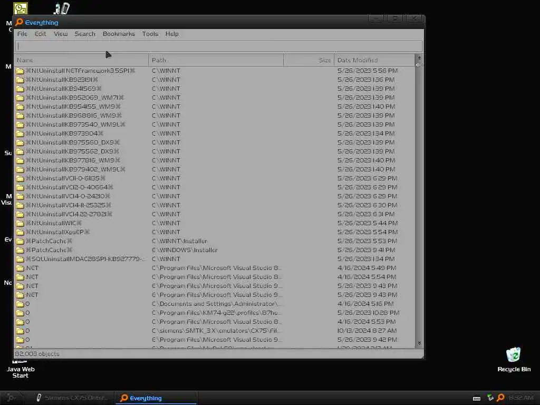
Task: Click folder icon of $NtUninstallKB977816_WM9$
Action: [20, 160]
